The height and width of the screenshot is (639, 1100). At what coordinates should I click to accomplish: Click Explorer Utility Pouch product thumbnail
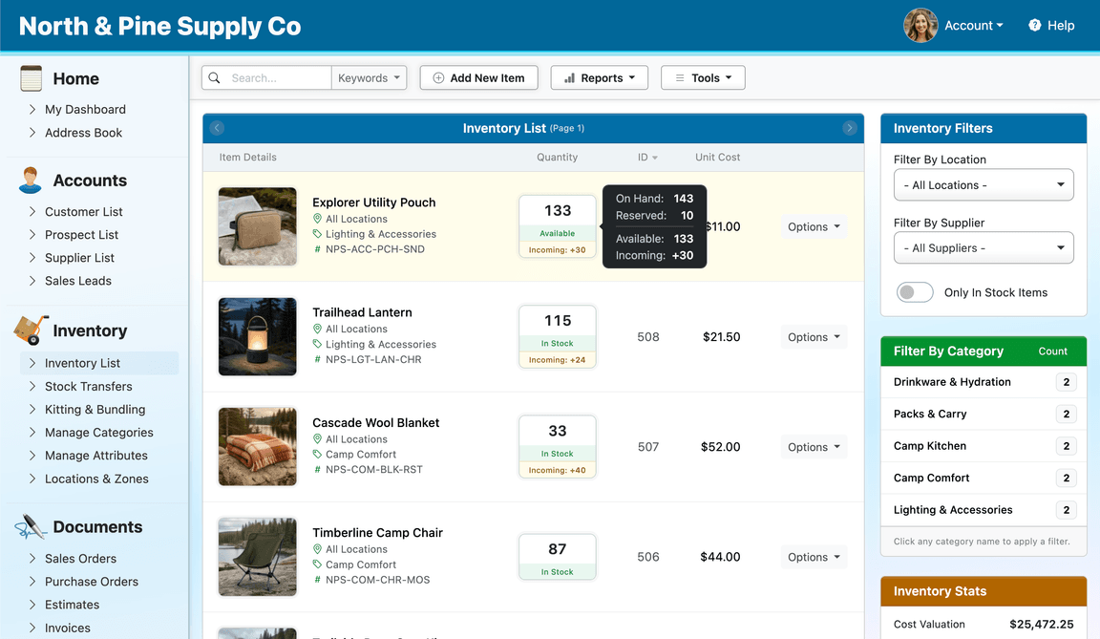(258, 226)
